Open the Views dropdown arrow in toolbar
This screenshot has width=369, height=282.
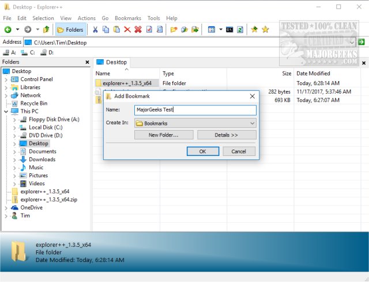pyautogui.click(x=220, y=29)
